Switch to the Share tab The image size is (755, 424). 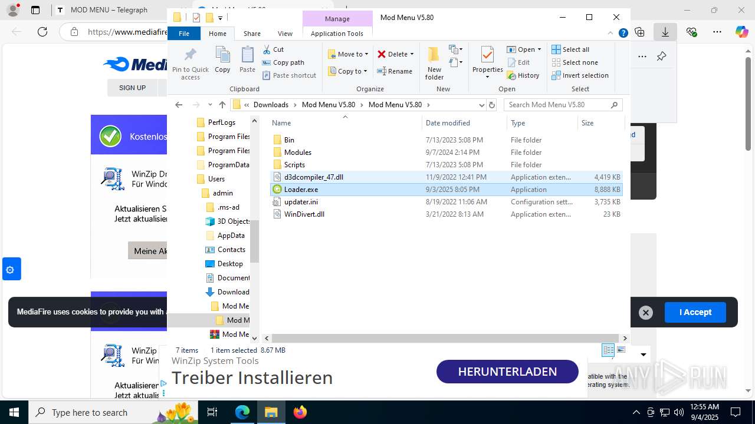coord(252,34)
